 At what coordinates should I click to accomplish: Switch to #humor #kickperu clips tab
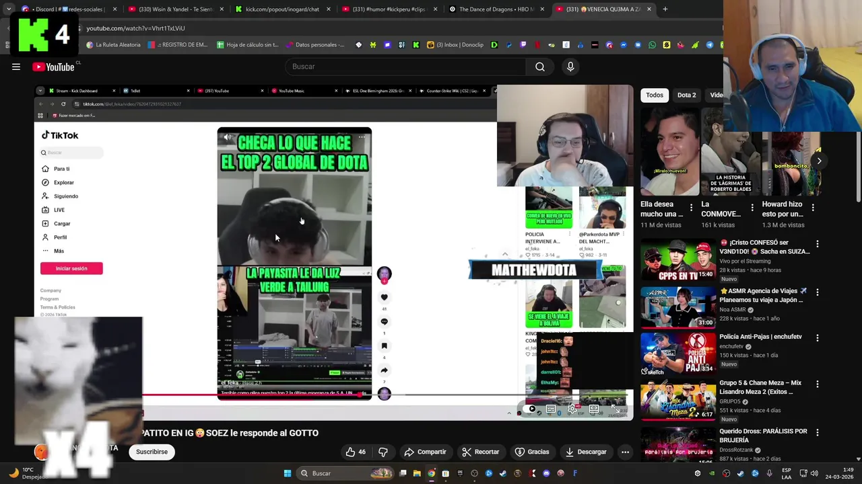pos(391,9)
